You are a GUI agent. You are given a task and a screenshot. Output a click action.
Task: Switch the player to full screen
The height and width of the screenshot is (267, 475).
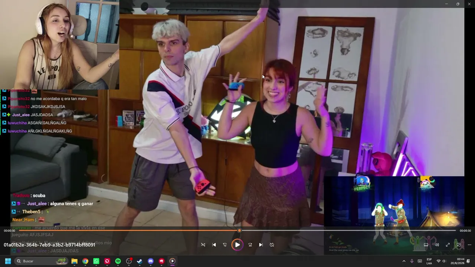448,245
